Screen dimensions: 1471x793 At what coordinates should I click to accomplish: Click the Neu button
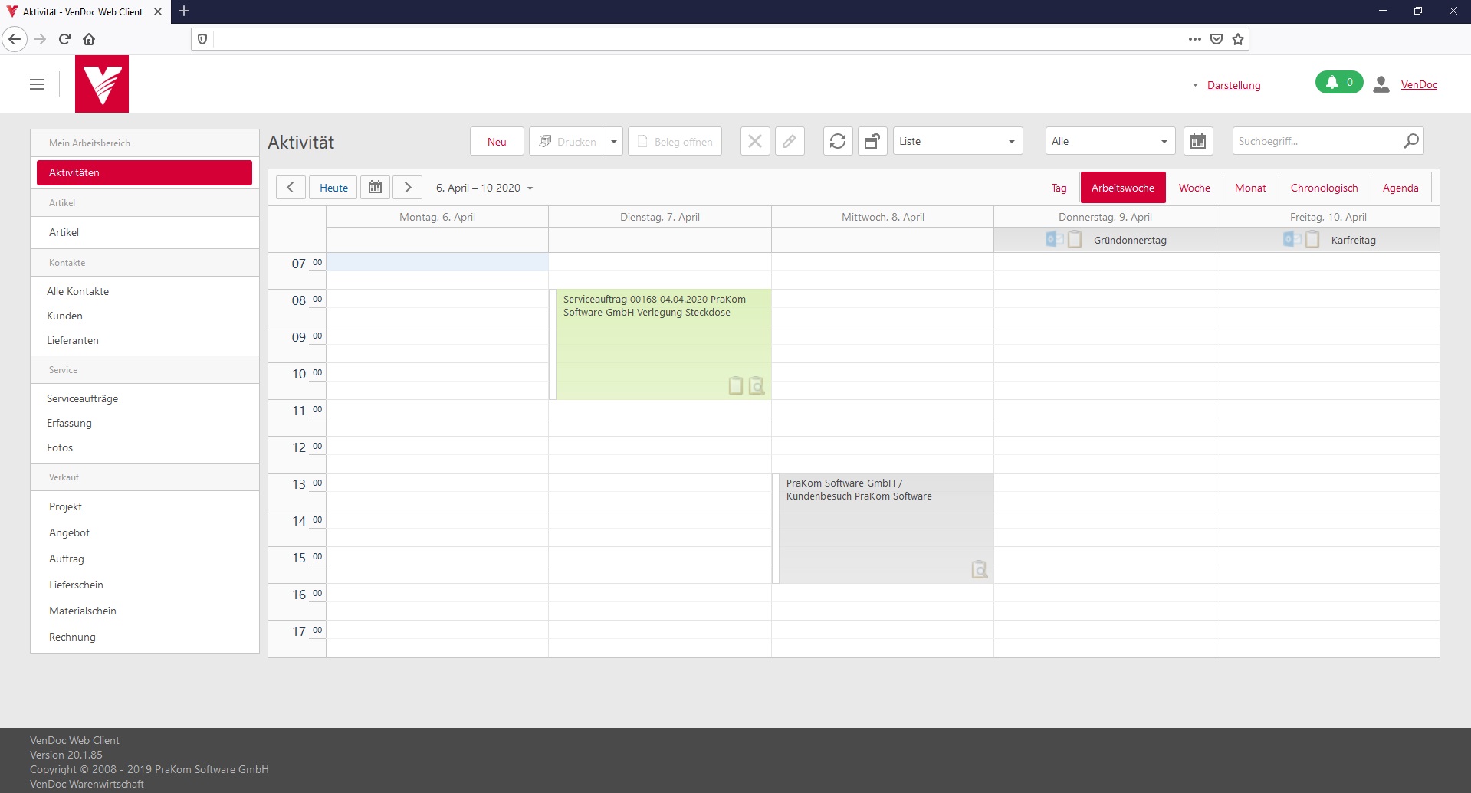point(497,142)
